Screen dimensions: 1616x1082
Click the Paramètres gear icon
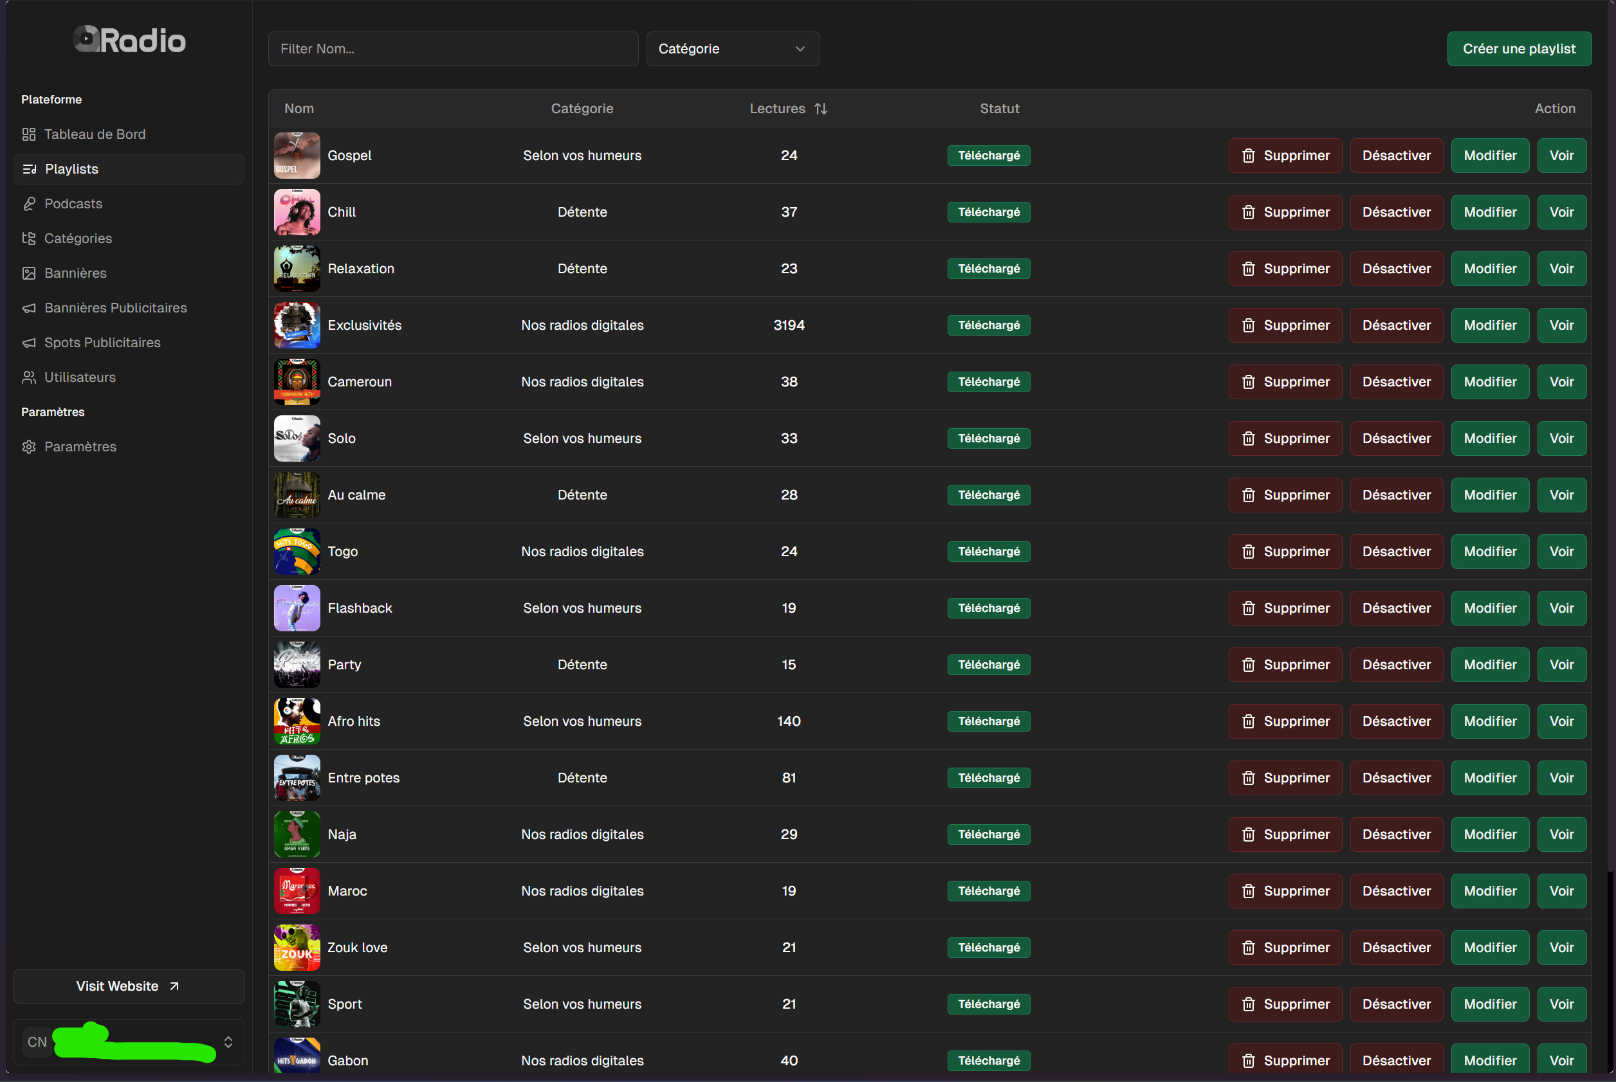coord(29,446)
